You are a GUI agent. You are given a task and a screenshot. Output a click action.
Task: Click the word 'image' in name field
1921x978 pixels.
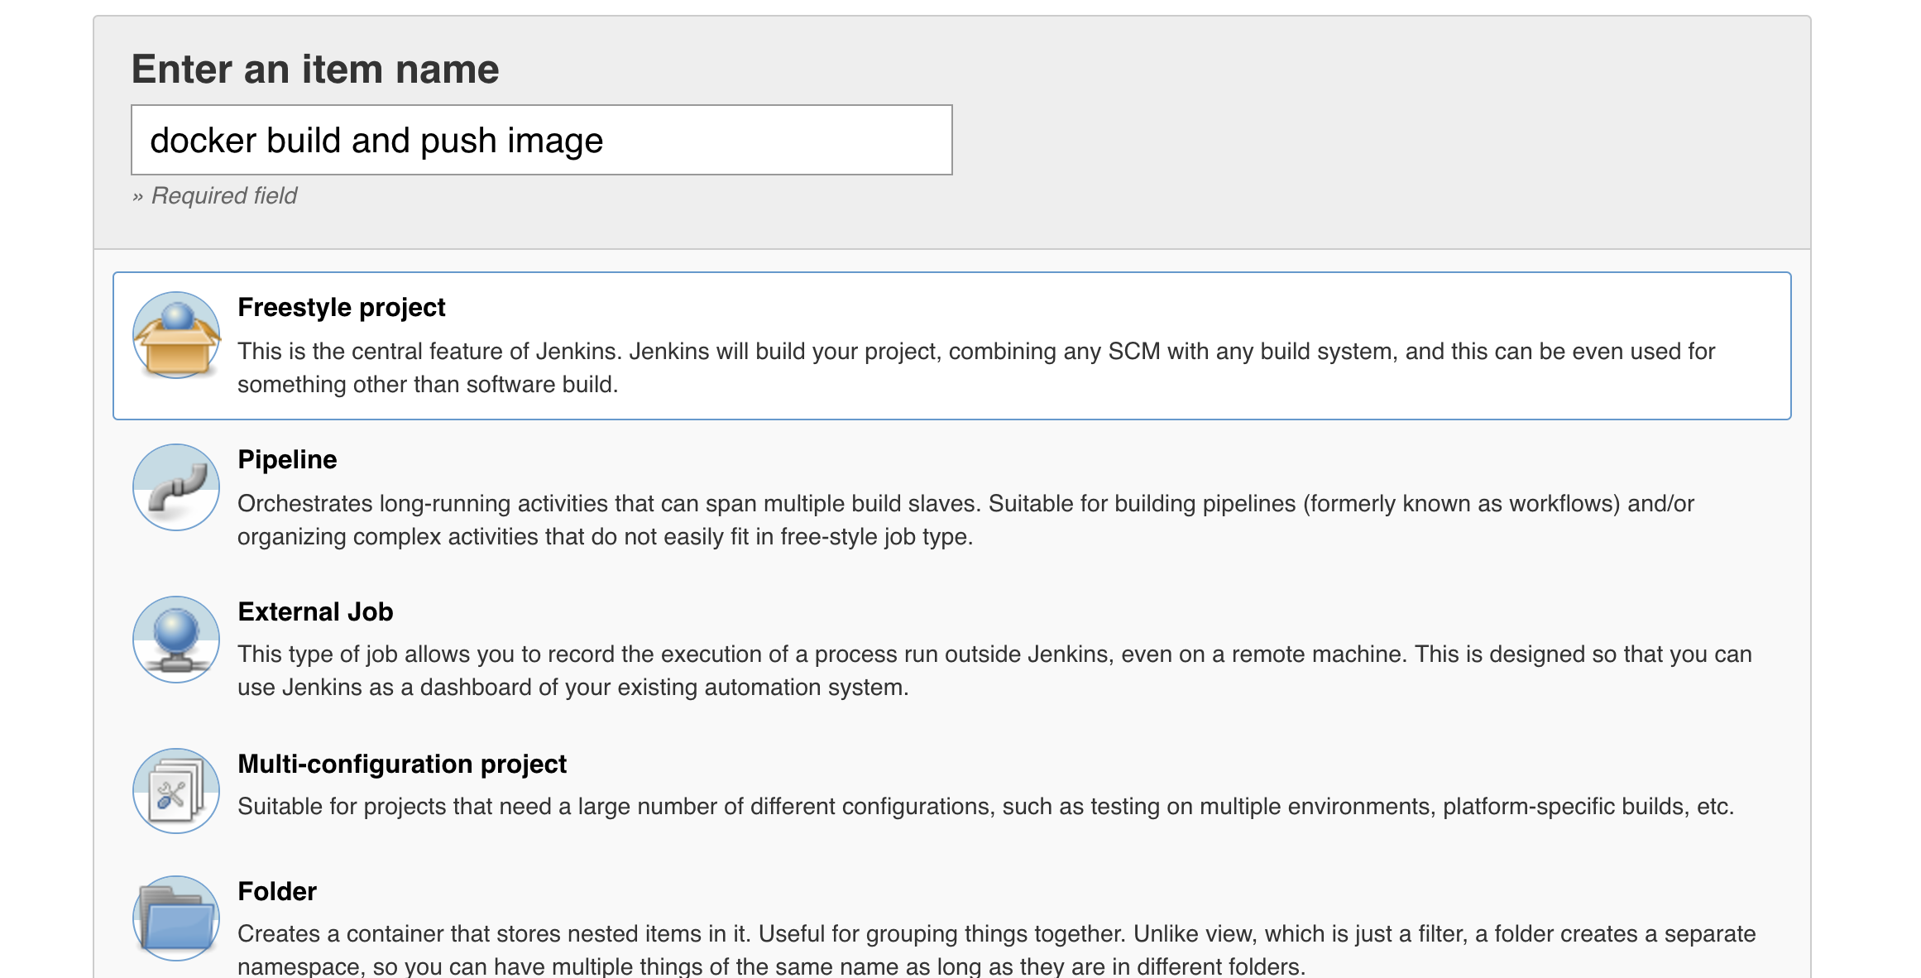(x=555, y=141)
